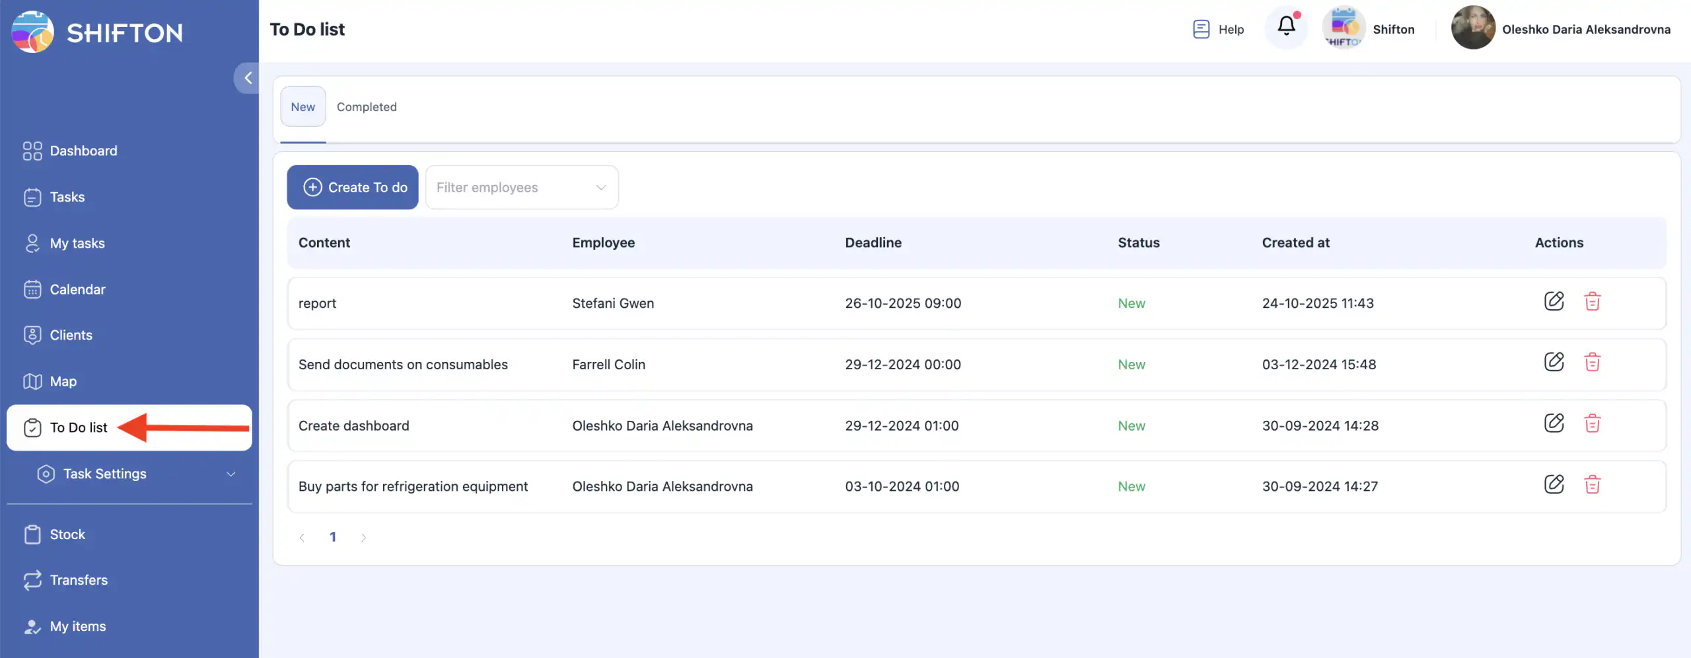Open the Calendar page from sidebar
Screen dimensions: 1691x658
point(77,289)
